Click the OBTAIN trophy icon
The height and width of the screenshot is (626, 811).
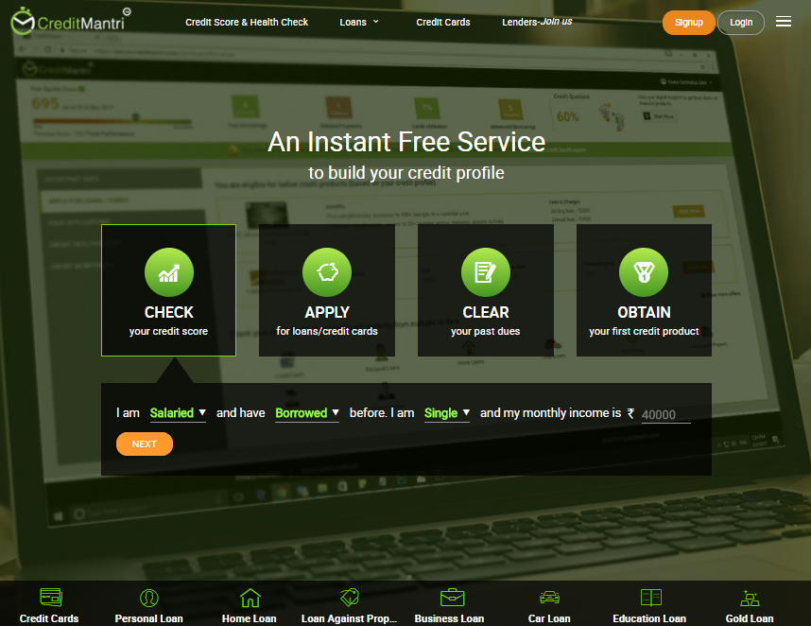tap(644, 272)
